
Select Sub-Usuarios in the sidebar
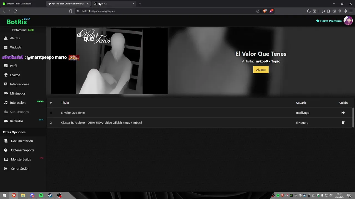[x=16, y=112]
